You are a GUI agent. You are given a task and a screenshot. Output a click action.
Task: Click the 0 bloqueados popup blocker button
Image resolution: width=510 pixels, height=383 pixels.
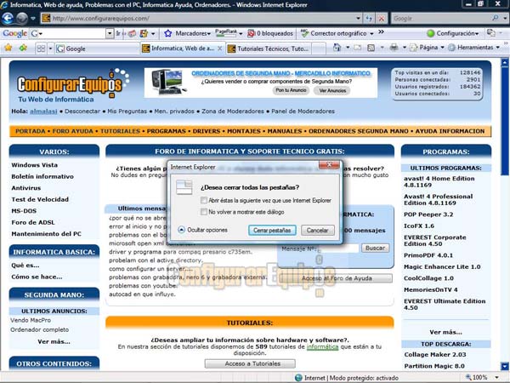tap(270, 33)
